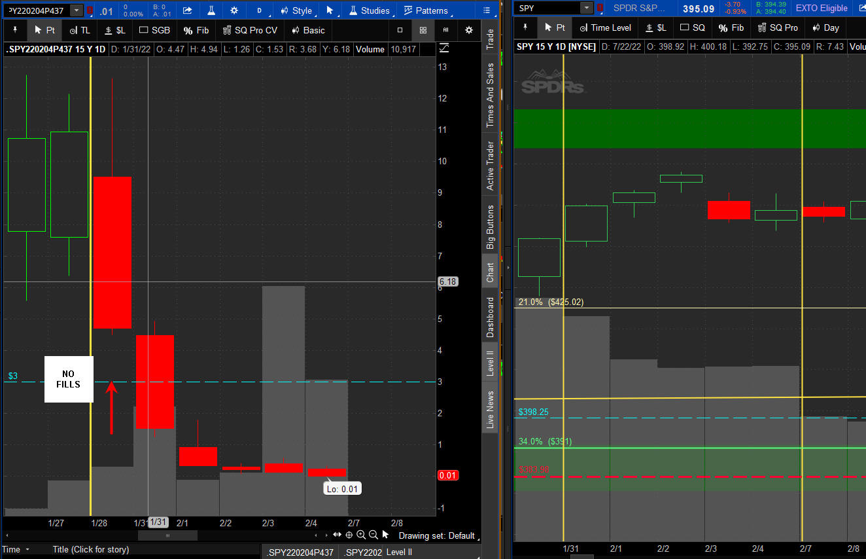Screen dimensions: 866x559
Task: Click the crosshair target icon below left chart
Action: click(349, 535)
